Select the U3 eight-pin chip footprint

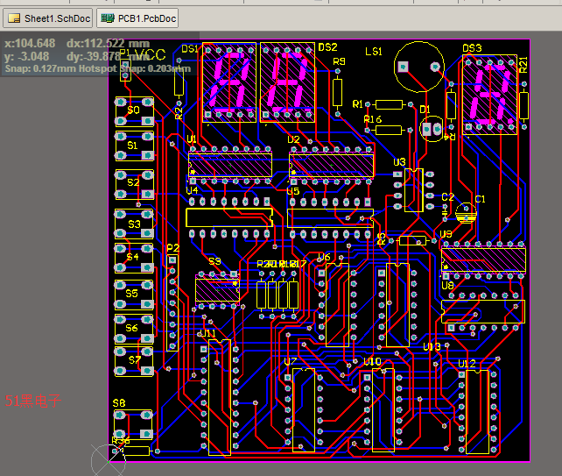[413, 190]
